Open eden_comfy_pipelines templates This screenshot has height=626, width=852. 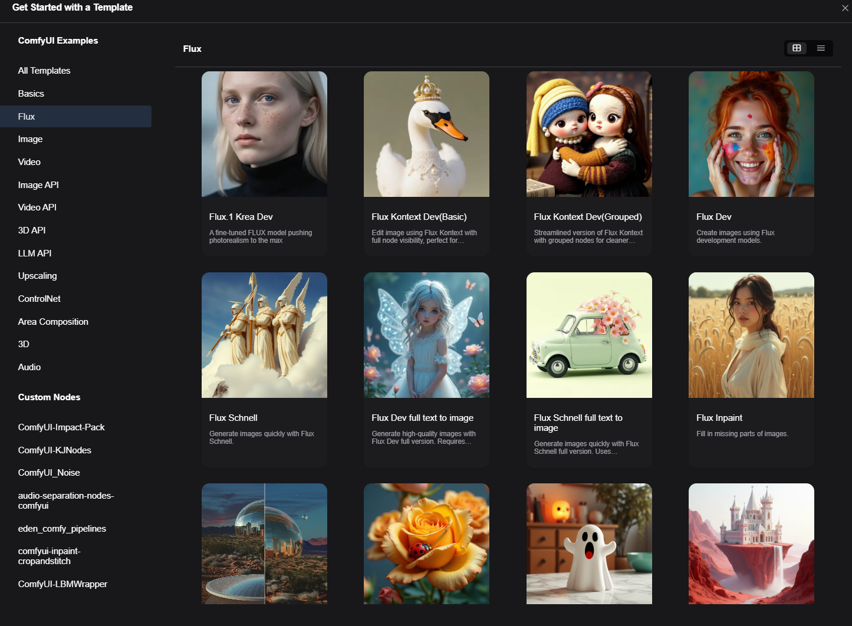(x=75, y=529)
